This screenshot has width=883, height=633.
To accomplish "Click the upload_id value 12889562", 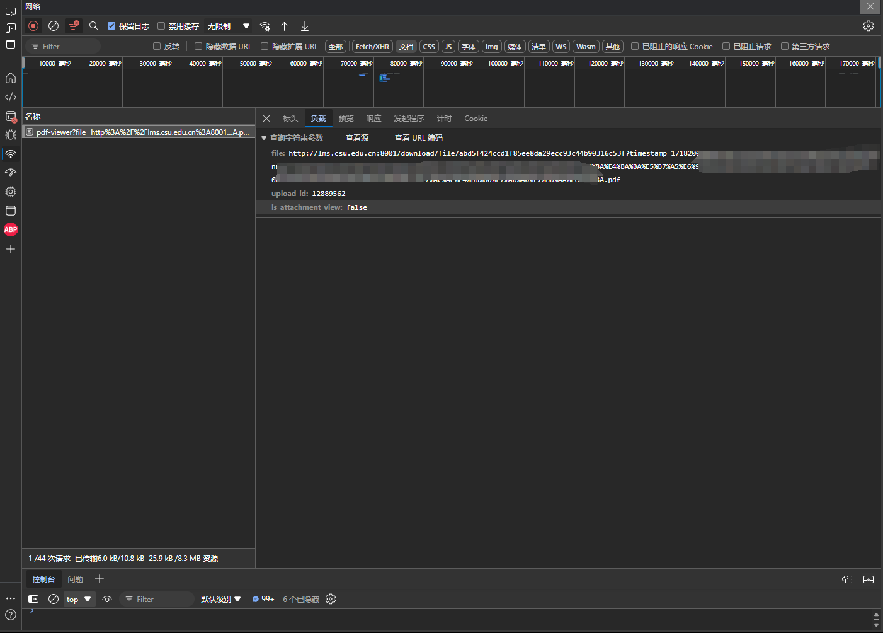I will (329, 194).
